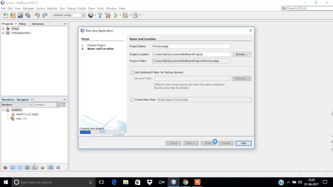Image resolution: width=333 pixels, height=187 pixels.
Task: Click the Redo arrow icon
Action: (45, 15)
